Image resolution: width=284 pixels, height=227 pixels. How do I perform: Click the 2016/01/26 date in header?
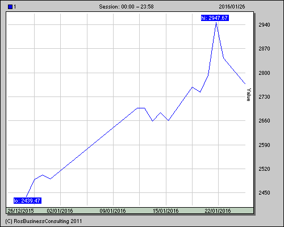tap(232, 7)
